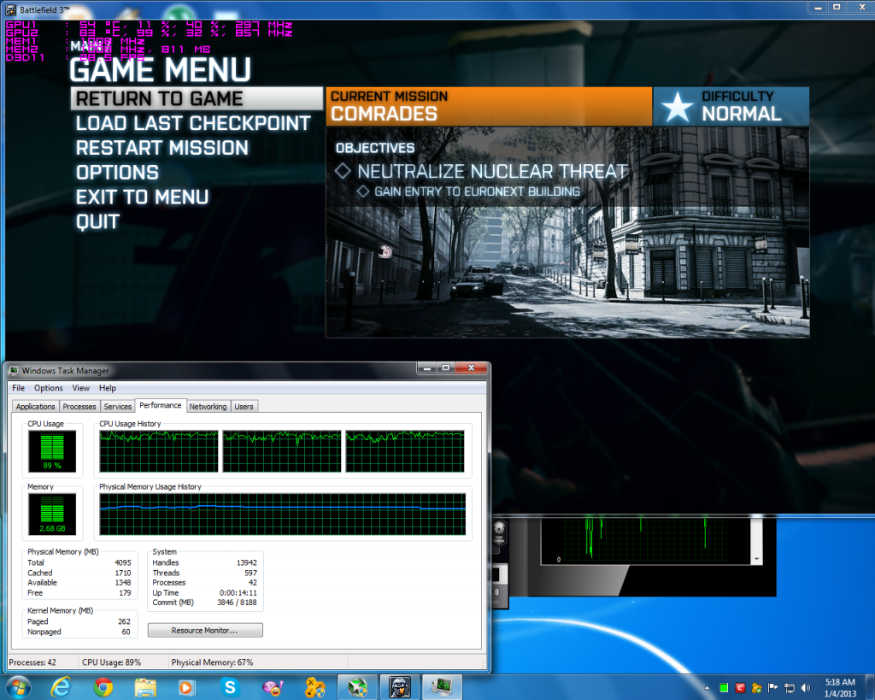The height and width of the screenshot is (700, 875).
Task: Click the Comrades mission thumbnail image
Action: (567, 232)
